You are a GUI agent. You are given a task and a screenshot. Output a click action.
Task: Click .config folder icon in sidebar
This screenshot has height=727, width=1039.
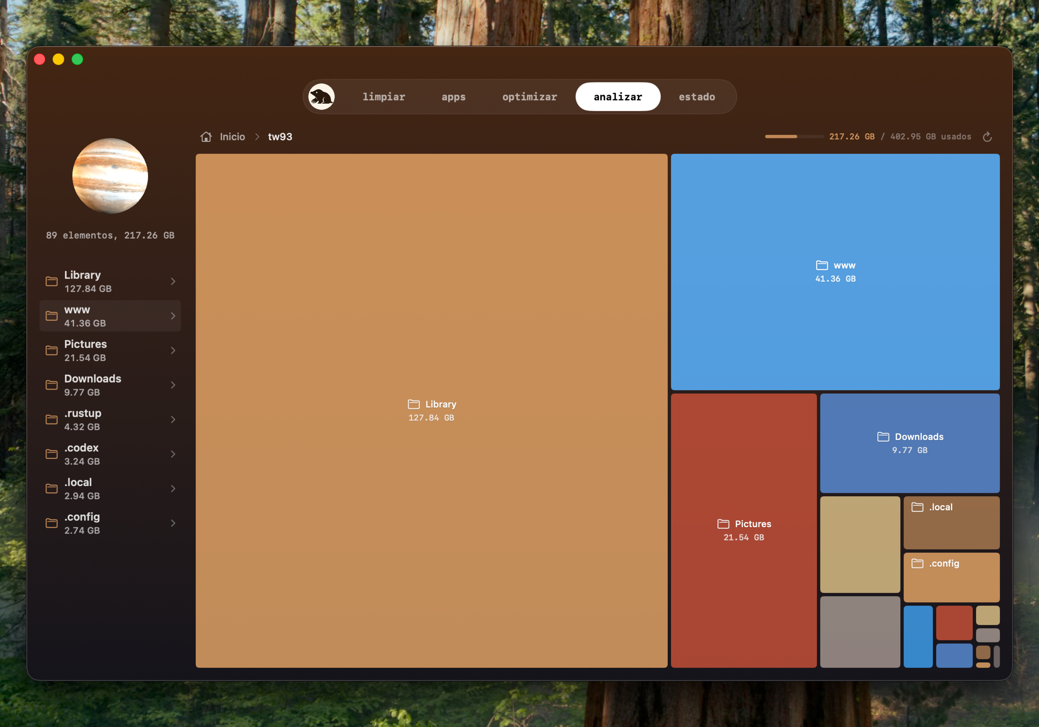51,523
